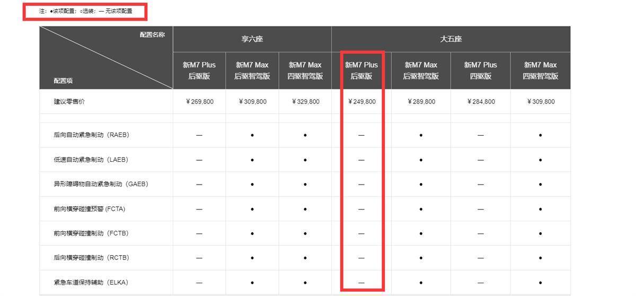Click the 紧急车道保持辅助 (ELKA) row label
Viewport: 636px width, 296px height.
(91, 282)
